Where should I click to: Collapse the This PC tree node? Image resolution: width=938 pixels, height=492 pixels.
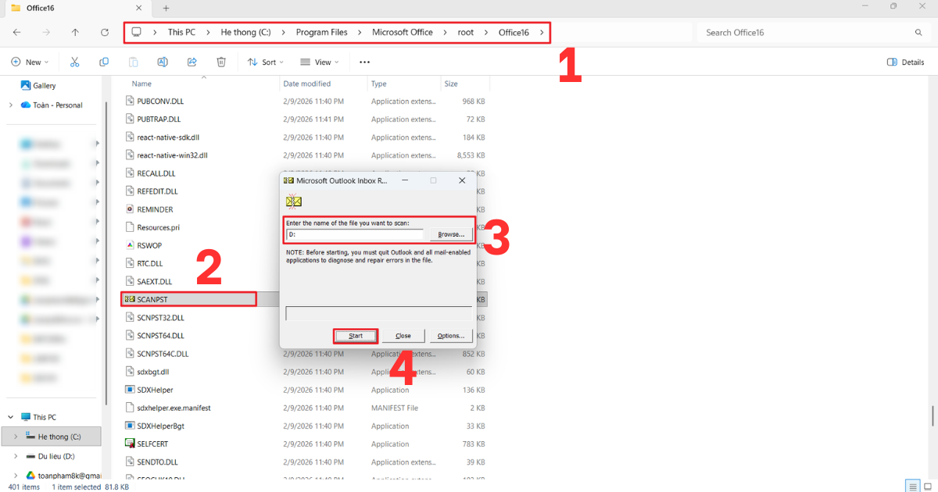[x=10, y=417]
